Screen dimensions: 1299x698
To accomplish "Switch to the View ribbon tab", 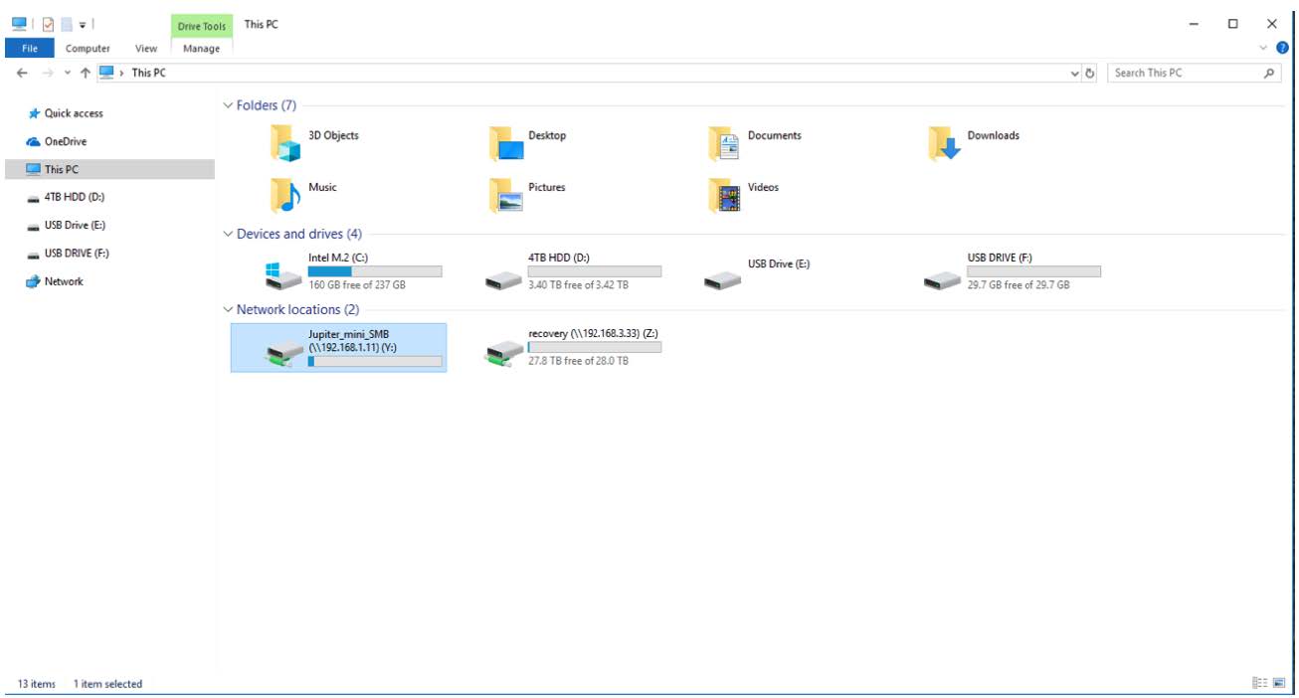I will 146,48.
